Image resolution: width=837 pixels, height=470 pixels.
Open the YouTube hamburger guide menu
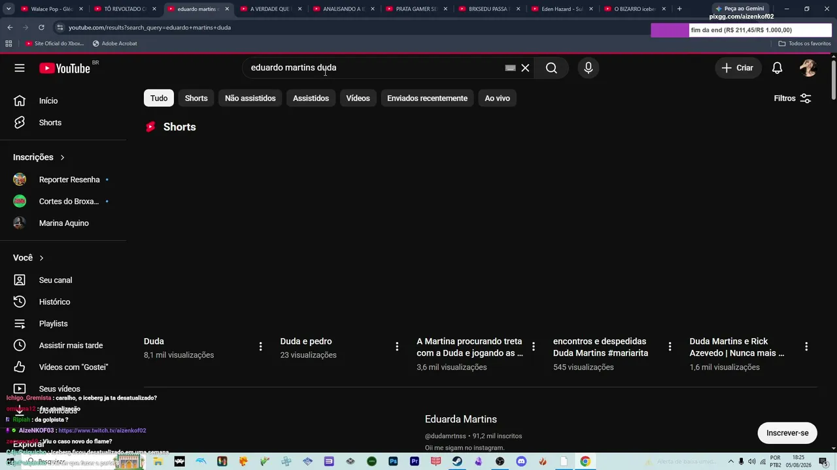click(x=20, y=68)
